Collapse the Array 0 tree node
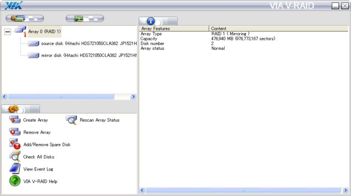This screenshot has height=196, width=351. (7, 31)
